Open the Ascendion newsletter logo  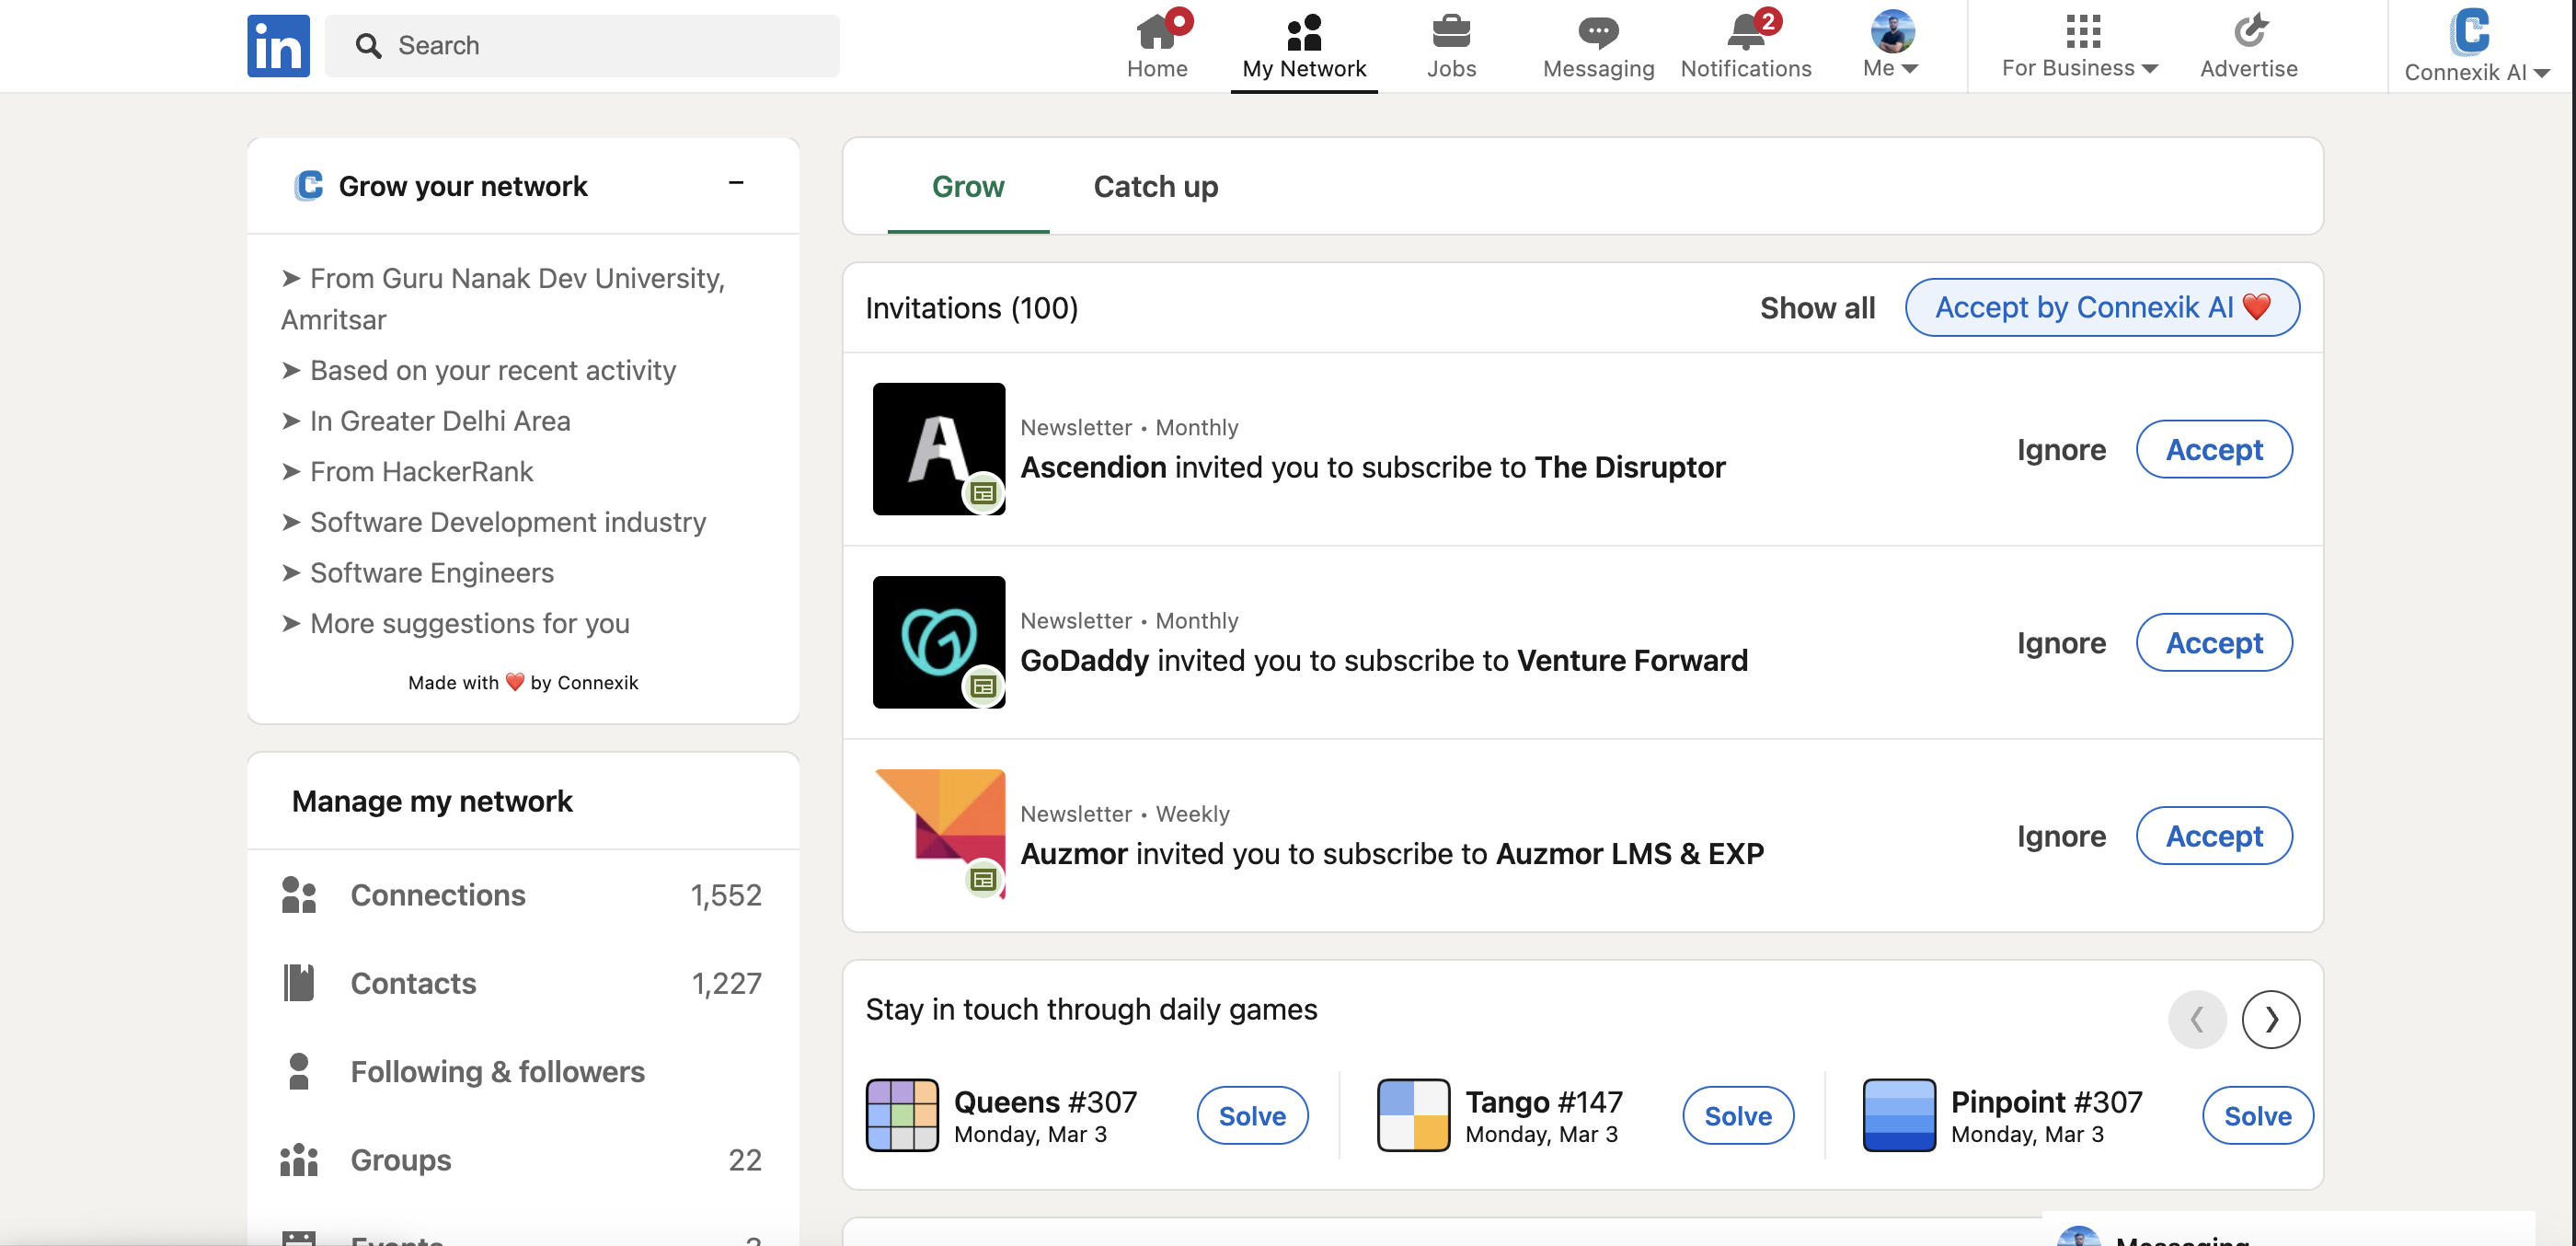tap(939, 449)
